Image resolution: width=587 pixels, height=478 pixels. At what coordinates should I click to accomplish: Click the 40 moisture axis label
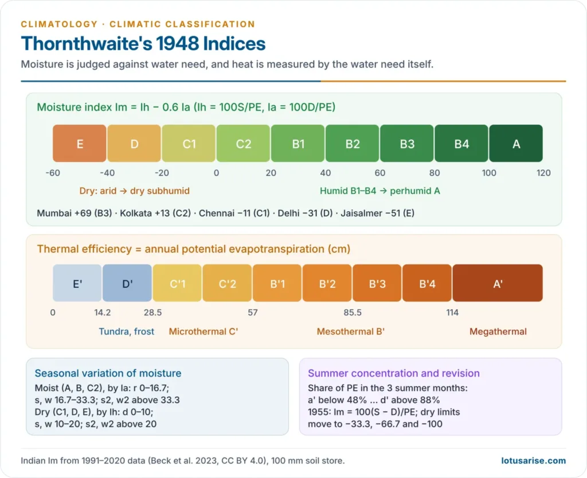(326, 173)
